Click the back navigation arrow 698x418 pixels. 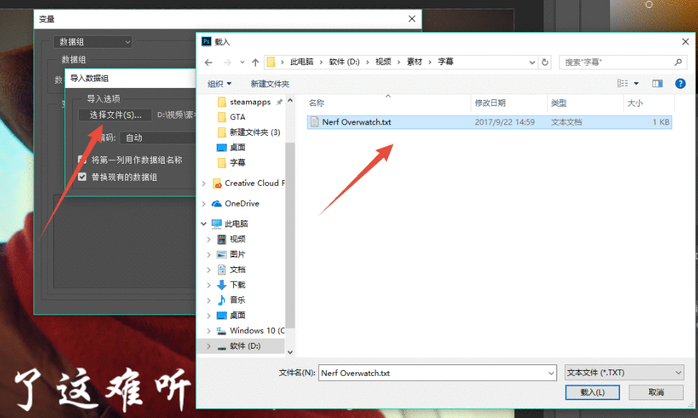[208, 62]
